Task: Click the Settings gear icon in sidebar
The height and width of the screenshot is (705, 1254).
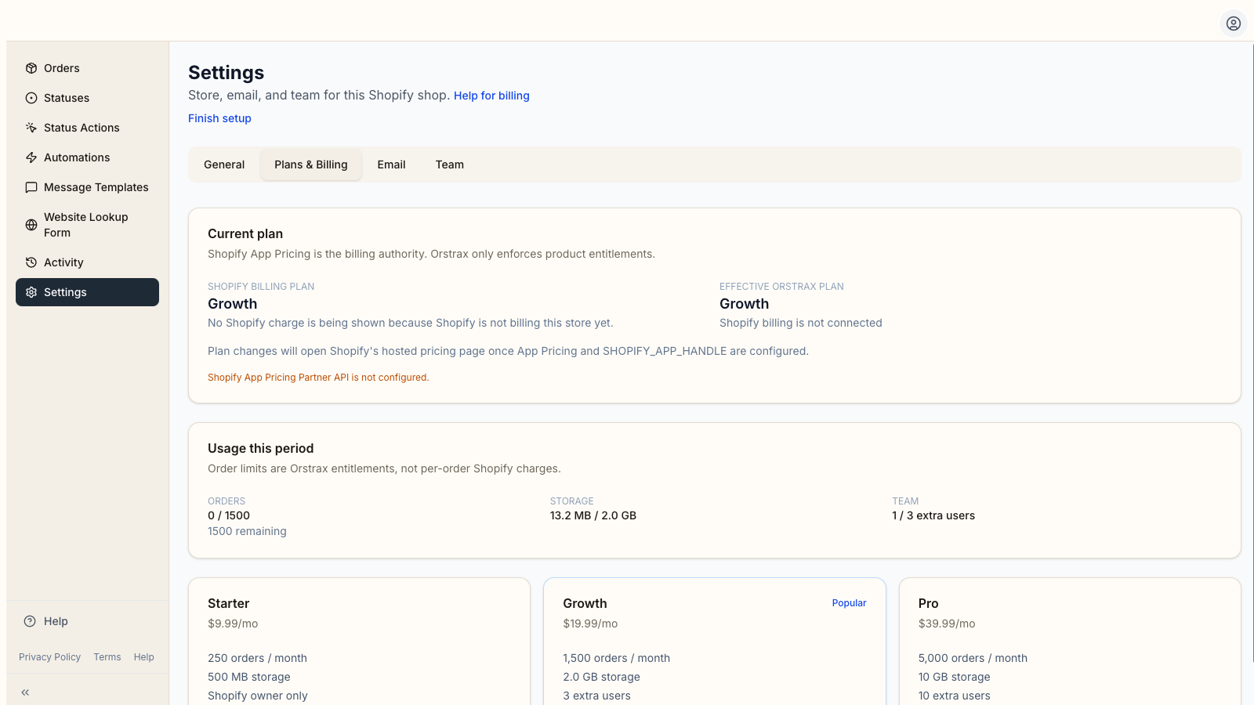Action: pos(31,292)
